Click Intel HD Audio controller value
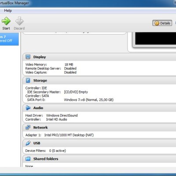Image resolution: width=176 pixels, height=176 pixels. click(x=56, y=119)
